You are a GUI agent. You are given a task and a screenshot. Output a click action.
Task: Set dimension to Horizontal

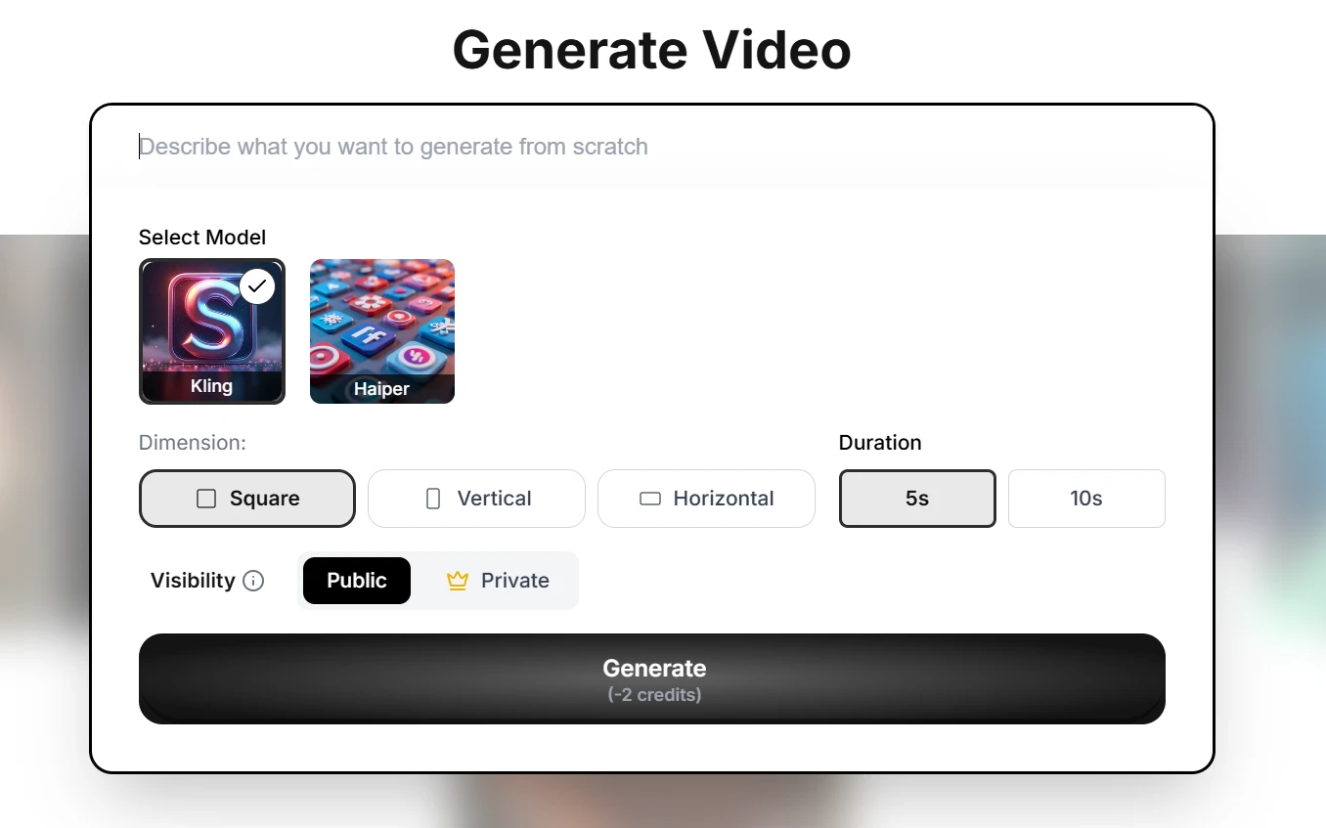(706, 499)
